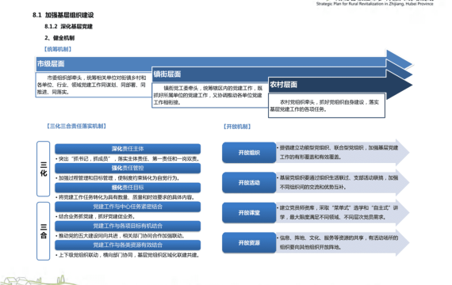The image size is (452, 285).
Task: Select 党建工作与各项目标有机结合 bar
Action: (x=128, y=226)
